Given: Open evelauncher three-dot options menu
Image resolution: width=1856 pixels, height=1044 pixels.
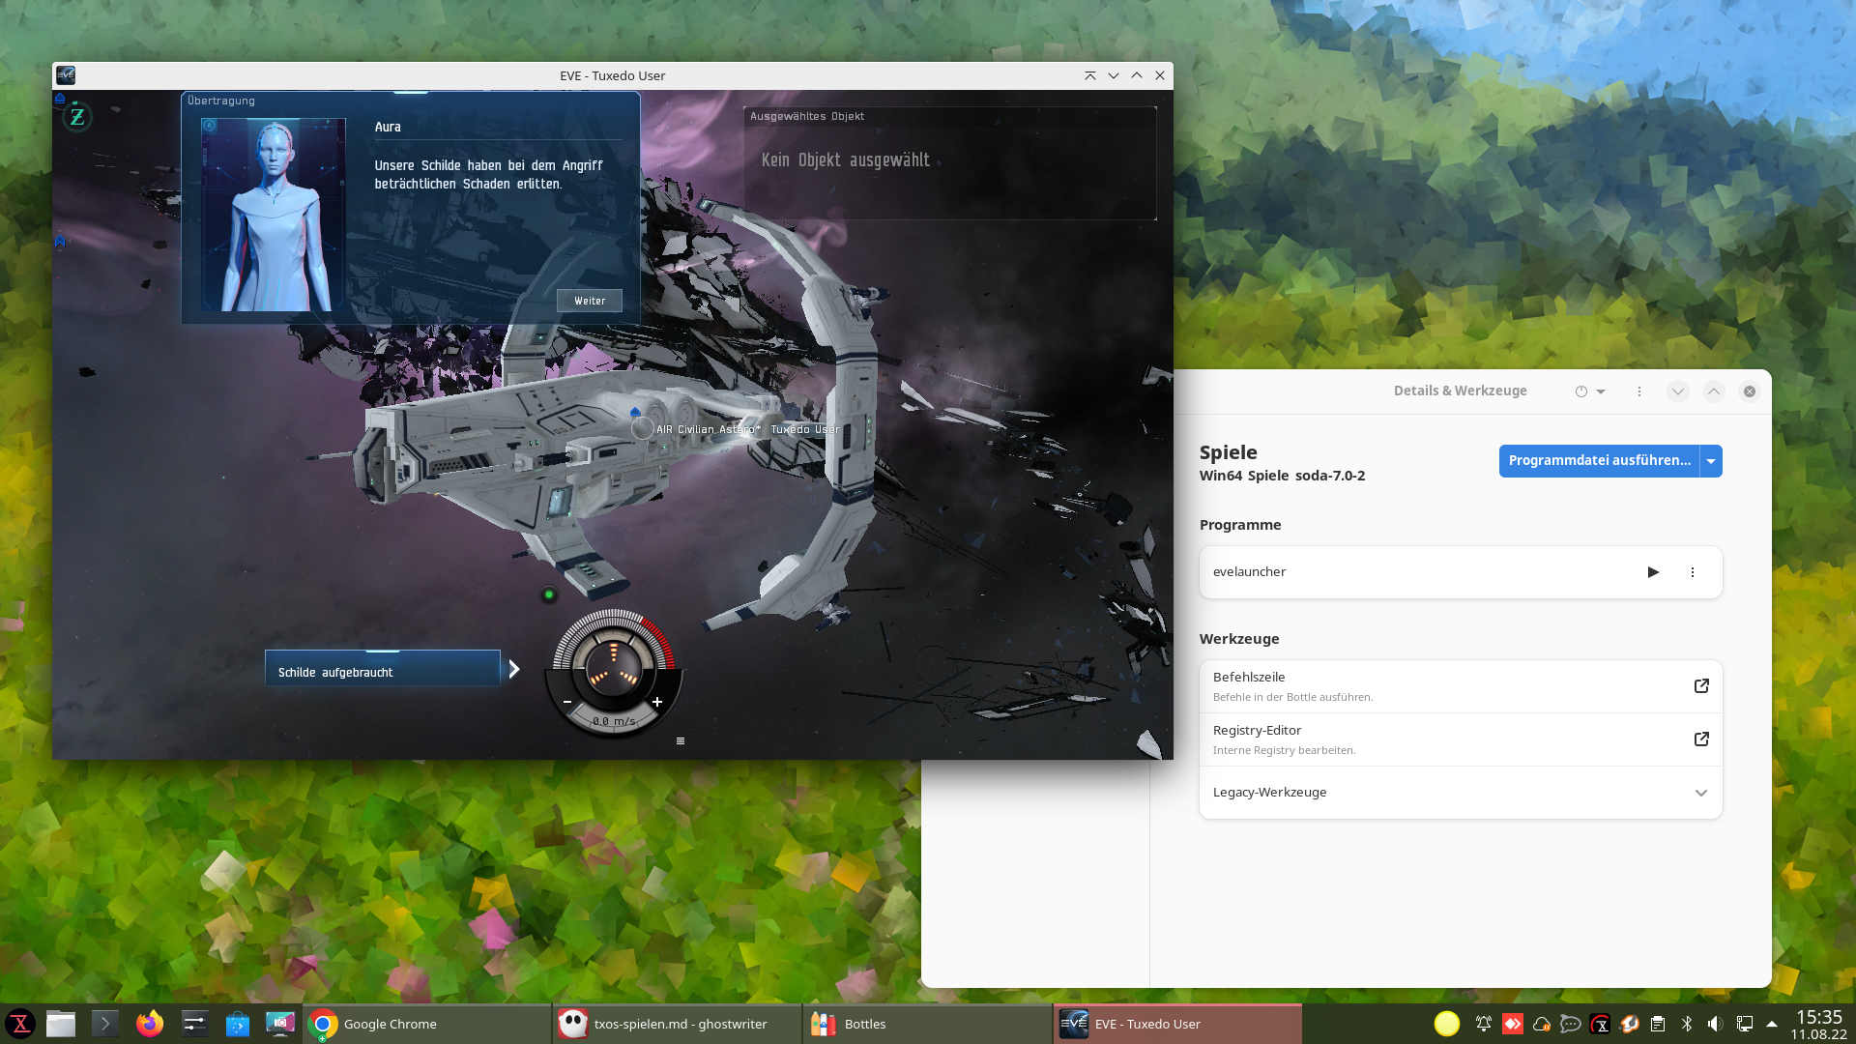Looking at the screenshot, I should [x=1693, y=572].
